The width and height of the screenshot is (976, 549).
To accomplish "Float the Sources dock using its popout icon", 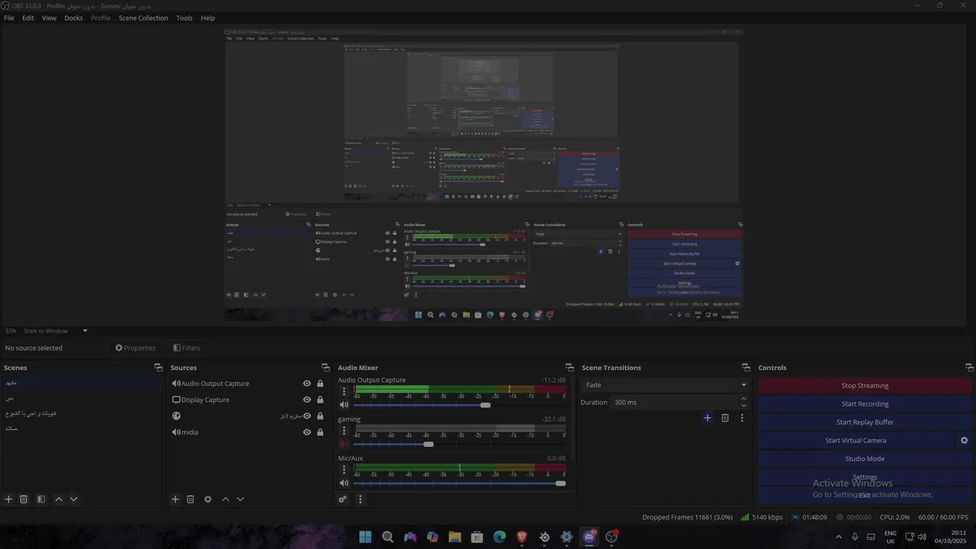I will 326,368.
